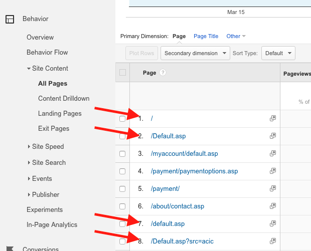
Task: Click open-in-new-window icon for /myaccount/default.asp
Action: click(x=273, y=153)
